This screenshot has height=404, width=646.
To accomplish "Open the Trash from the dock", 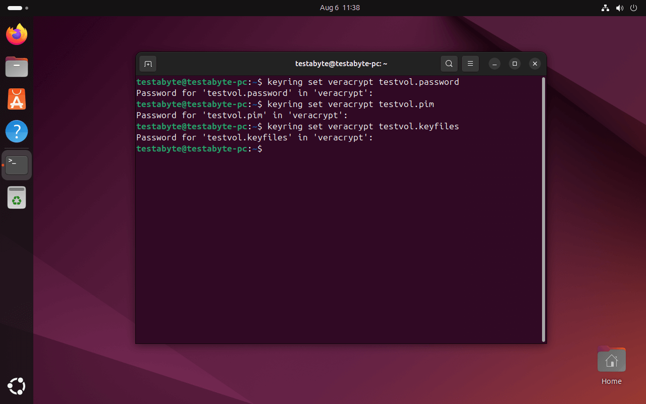I will [x=16, y=197].
